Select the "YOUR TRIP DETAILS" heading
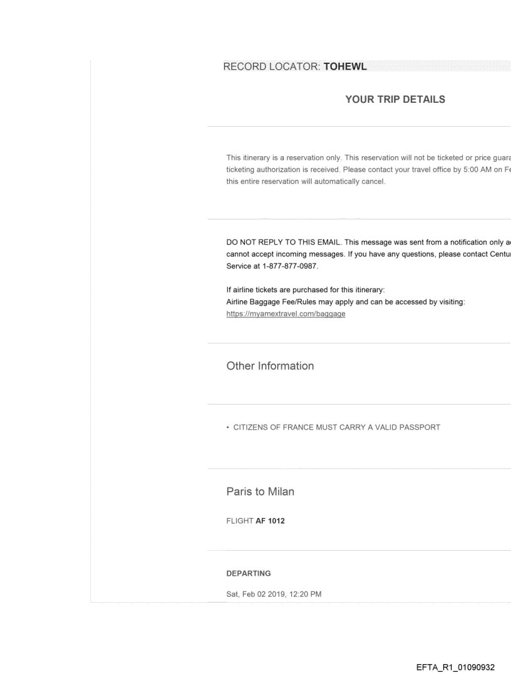Image resolution: width=511 pixels, height=673 pixels. (395, 99)
